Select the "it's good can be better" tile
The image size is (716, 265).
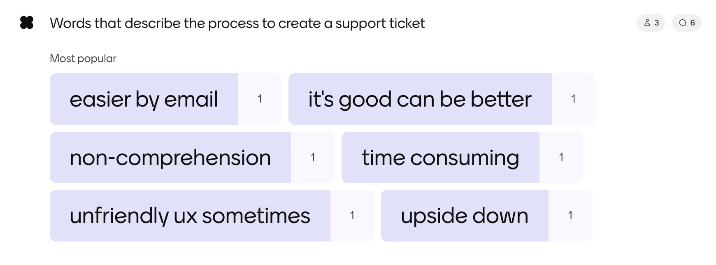pyautogui.click(x=420, y=99)
